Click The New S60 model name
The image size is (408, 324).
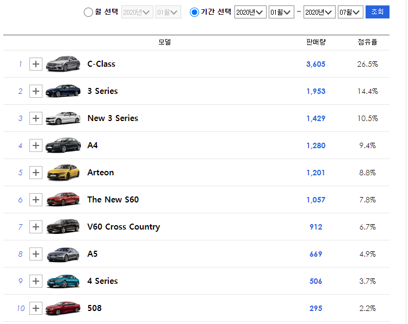pos(113,200)
